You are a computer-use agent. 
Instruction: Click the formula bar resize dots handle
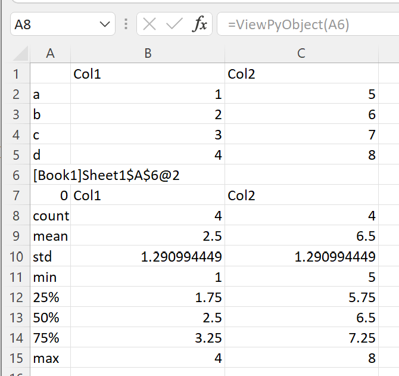(x=126, y=24)
